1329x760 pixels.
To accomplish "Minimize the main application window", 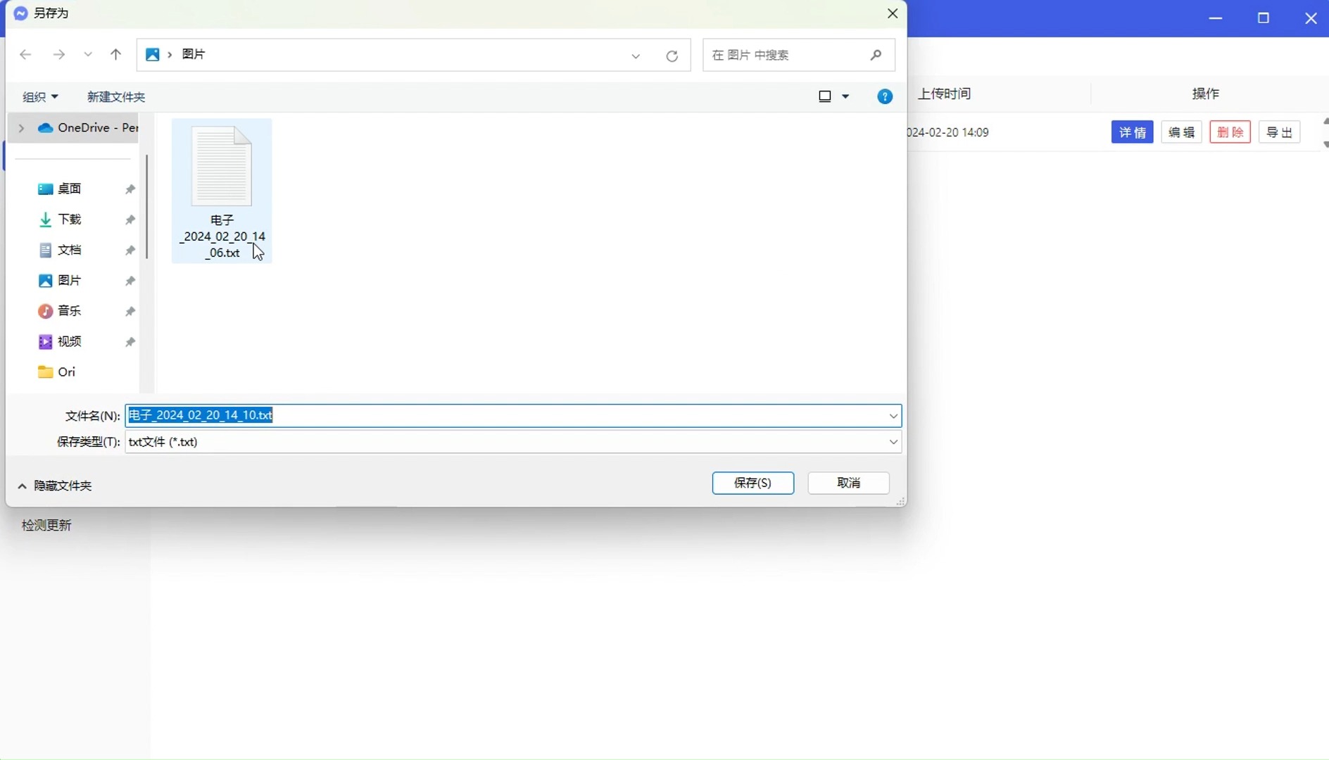I will tap(1216, 18).
